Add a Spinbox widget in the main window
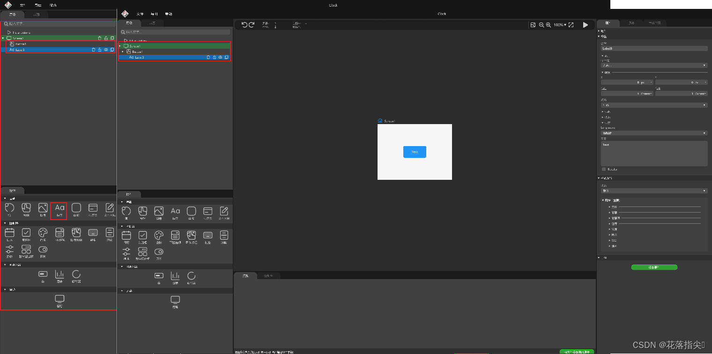Image resolution: width=712 pixels, height=354 pixels. click(x=142, y=253)
